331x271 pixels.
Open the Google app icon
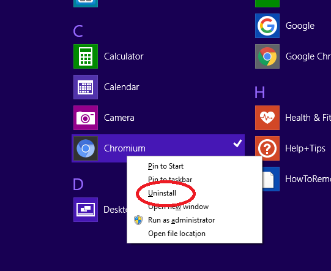click(267, 26)
